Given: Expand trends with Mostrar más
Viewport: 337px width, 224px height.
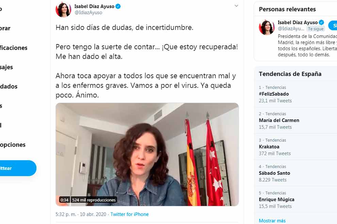Looking at the screenshot, I should (x=272, y=221).
